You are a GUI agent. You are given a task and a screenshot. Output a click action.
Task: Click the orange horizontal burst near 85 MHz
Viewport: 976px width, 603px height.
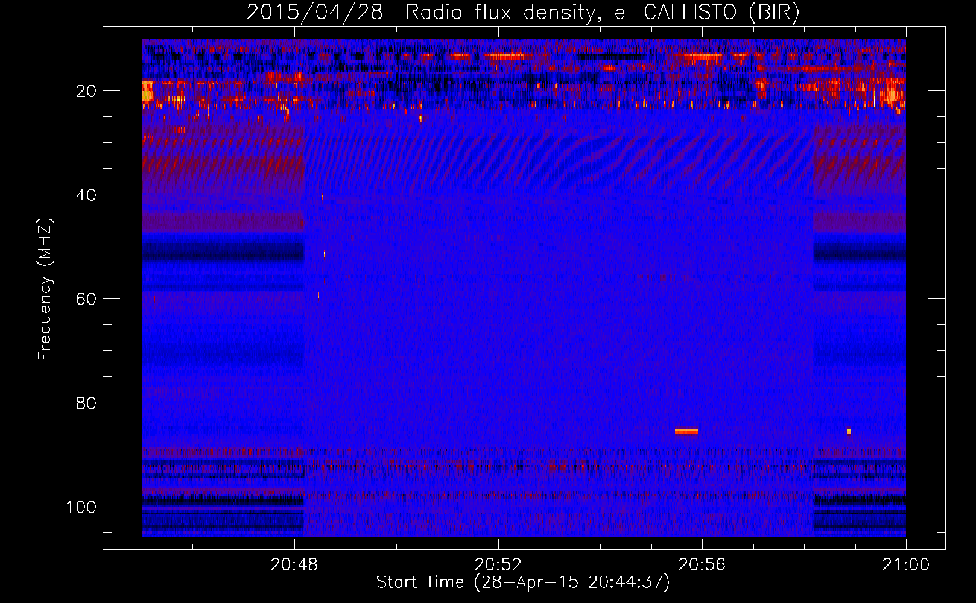point(686,431)
